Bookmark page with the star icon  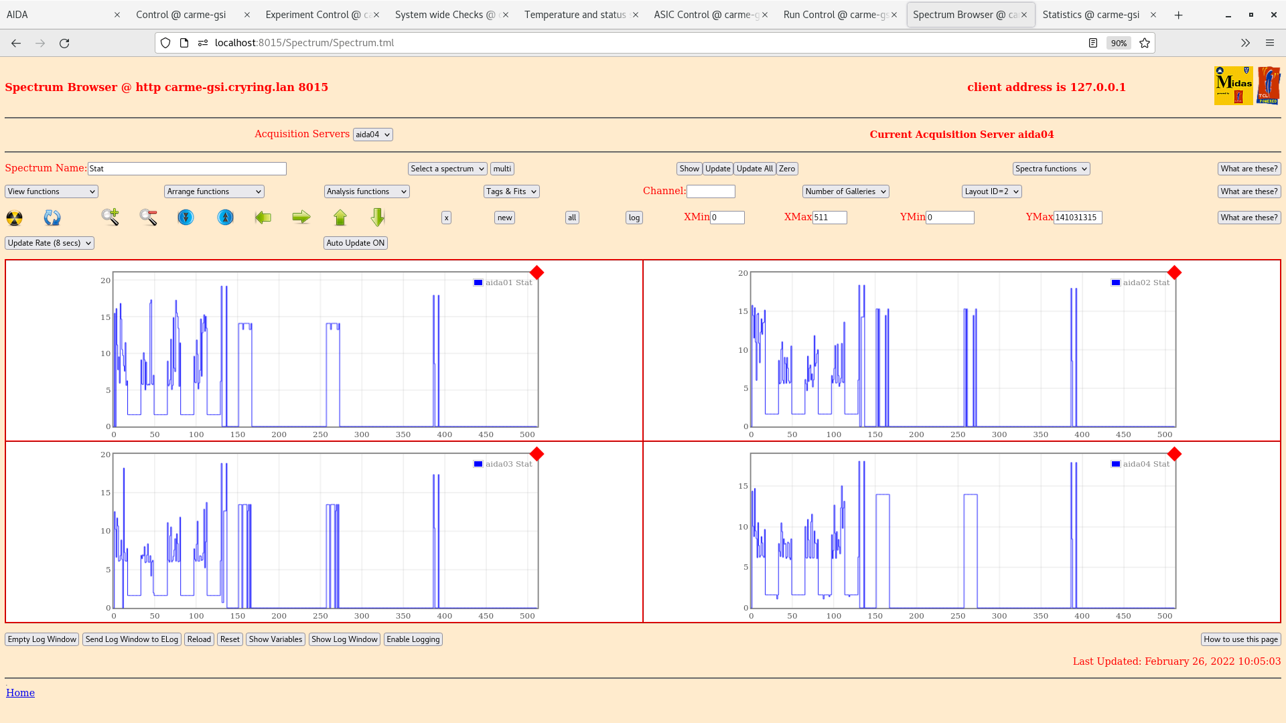pos(1145,43)
